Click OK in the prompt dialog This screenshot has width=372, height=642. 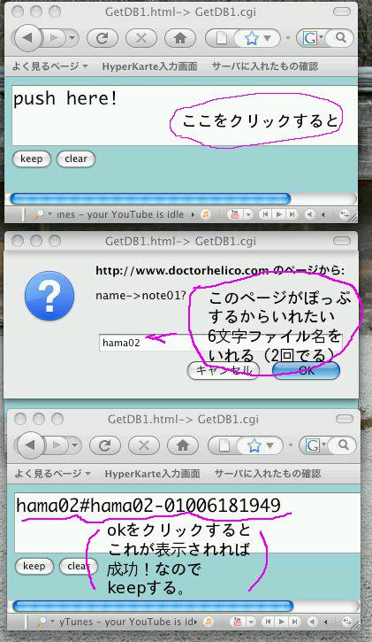click(307, 370)
